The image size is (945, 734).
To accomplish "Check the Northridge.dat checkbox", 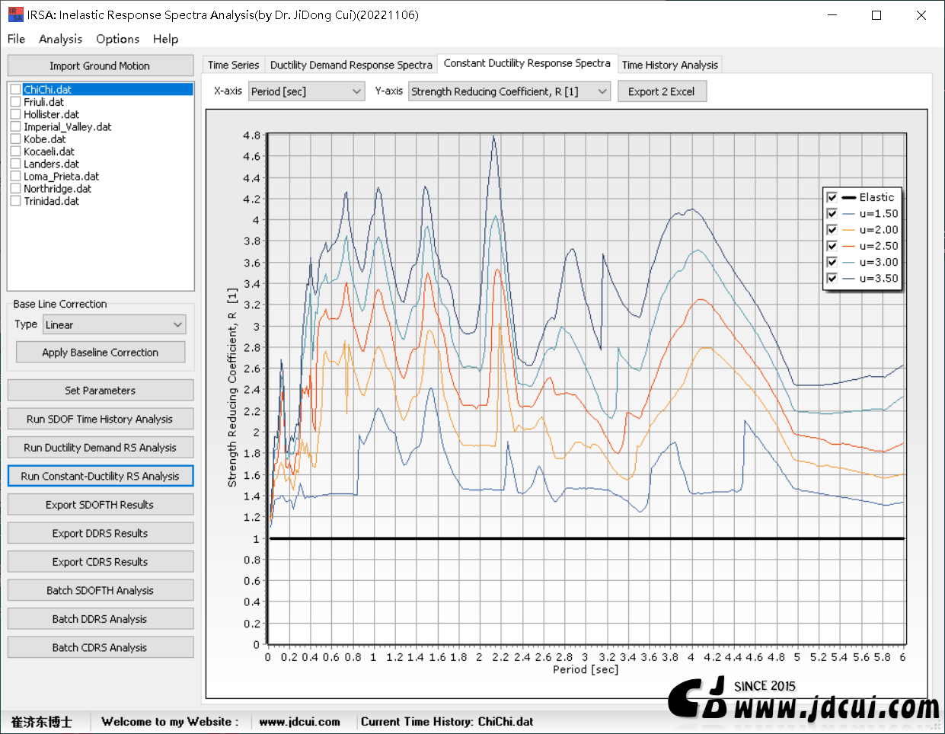I will coord(15,189).
